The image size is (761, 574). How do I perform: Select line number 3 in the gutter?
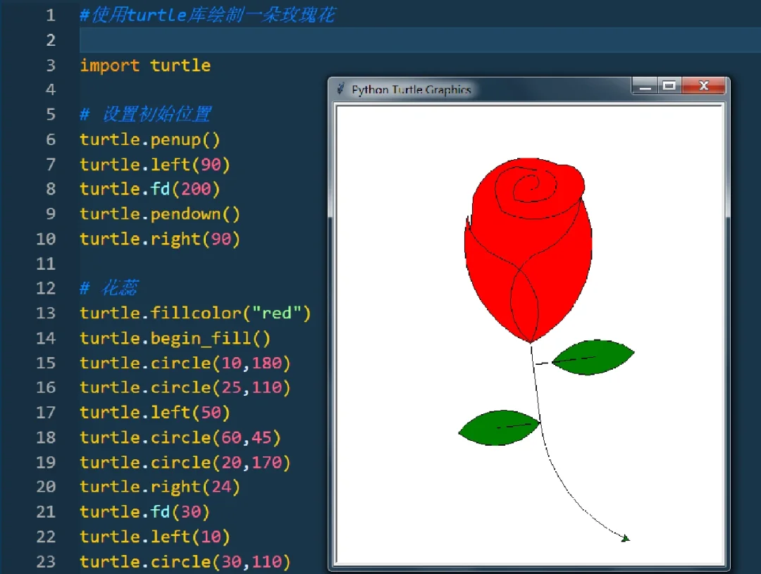[x=50, y=65]
